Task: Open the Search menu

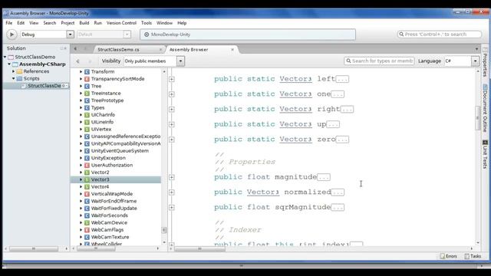Action: (49, 23)
